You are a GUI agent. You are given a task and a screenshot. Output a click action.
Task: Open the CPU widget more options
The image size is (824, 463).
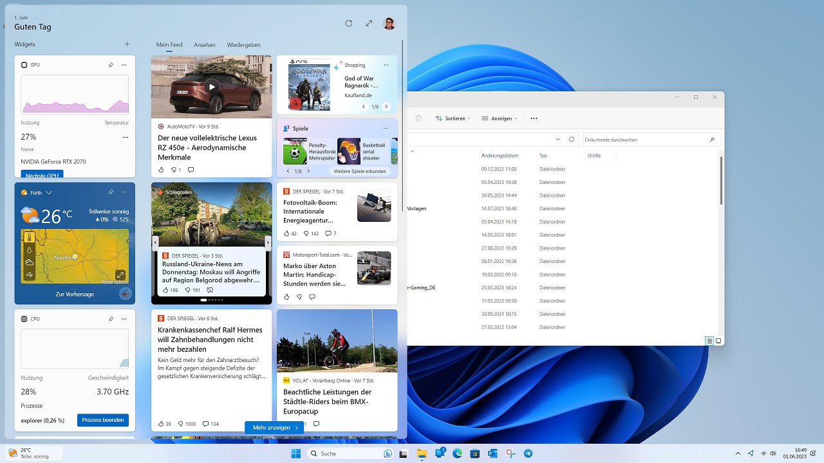click(124, 318)
